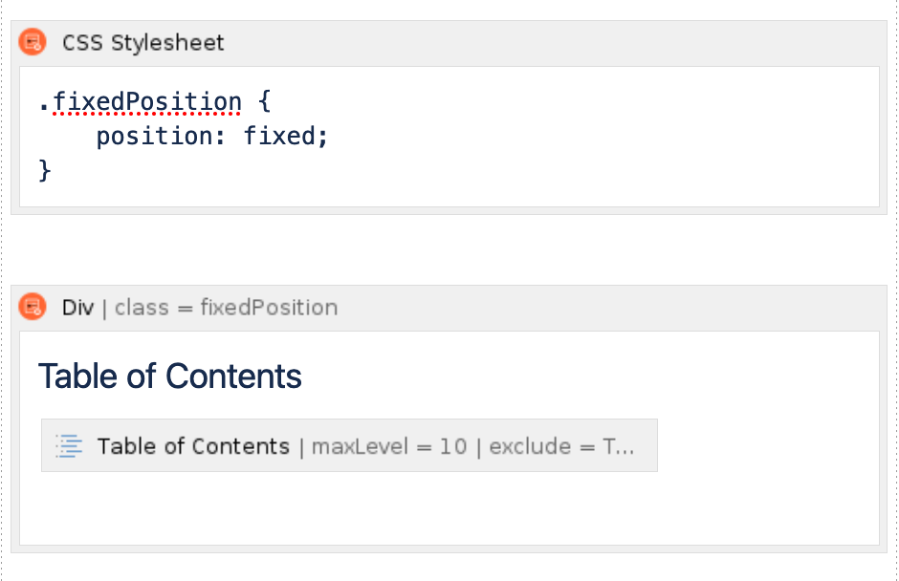Viewport: 899px width, 581px height.
Task: Click the Div macro orange icon
Action: point(33,307)
